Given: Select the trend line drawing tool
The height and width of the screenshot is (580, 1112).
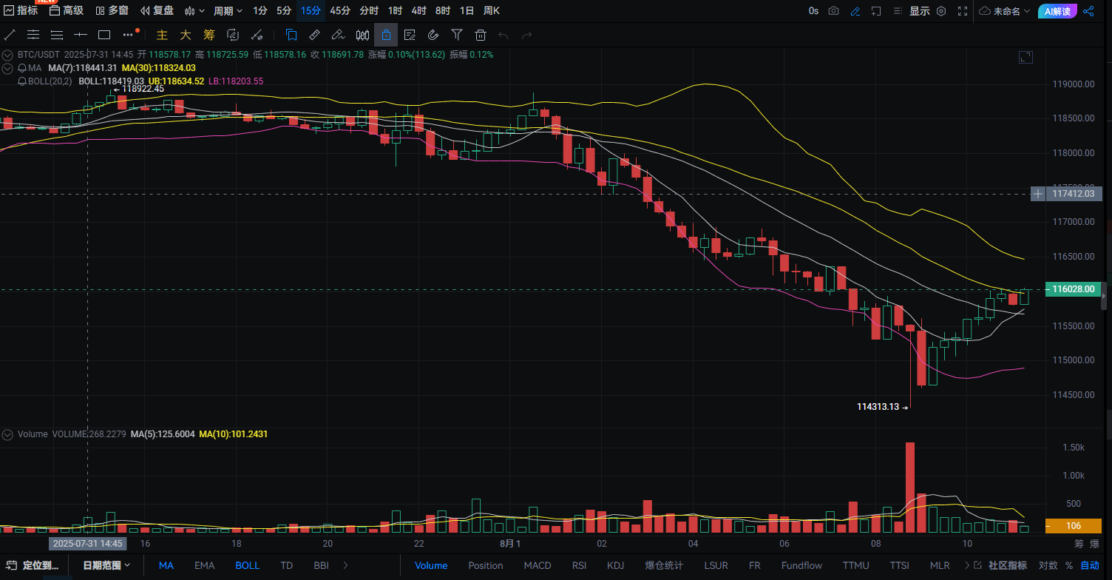Looking at the screenshot, I should (10, 35).
